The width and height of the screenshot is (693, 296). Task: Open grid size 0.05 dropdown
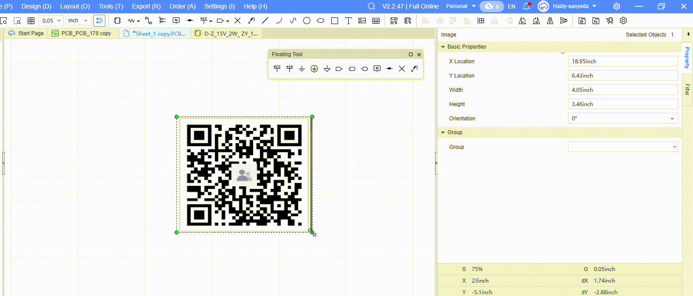pyautogui.click(x=51, y=21)
